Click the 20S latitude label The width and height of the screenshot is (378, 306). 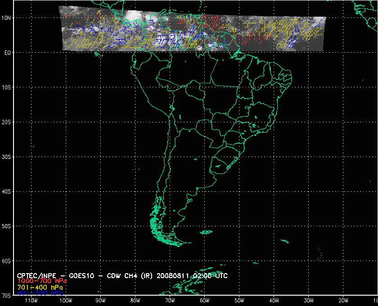click(x=6, y=122)
